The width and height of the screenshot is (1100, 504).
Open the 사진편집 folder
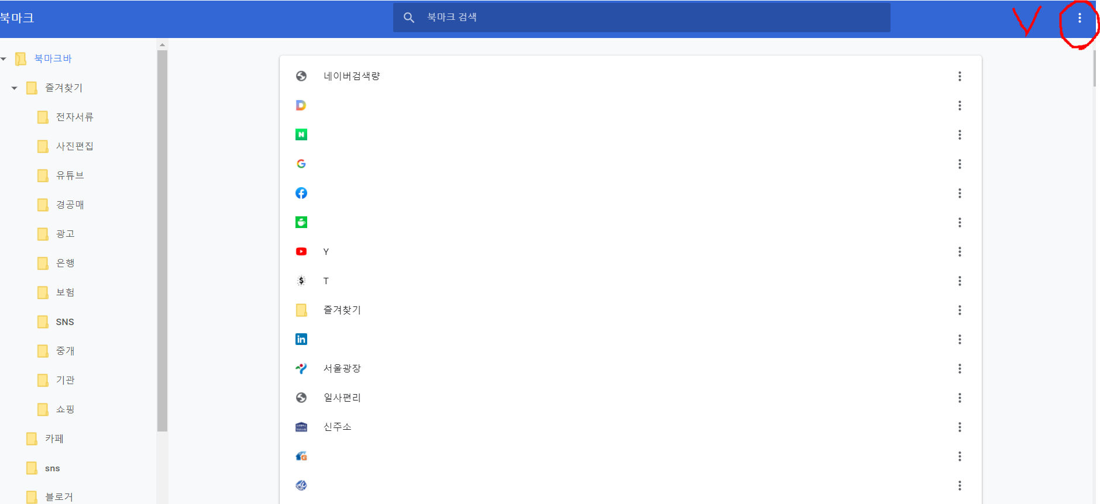[x=74, y=146]
